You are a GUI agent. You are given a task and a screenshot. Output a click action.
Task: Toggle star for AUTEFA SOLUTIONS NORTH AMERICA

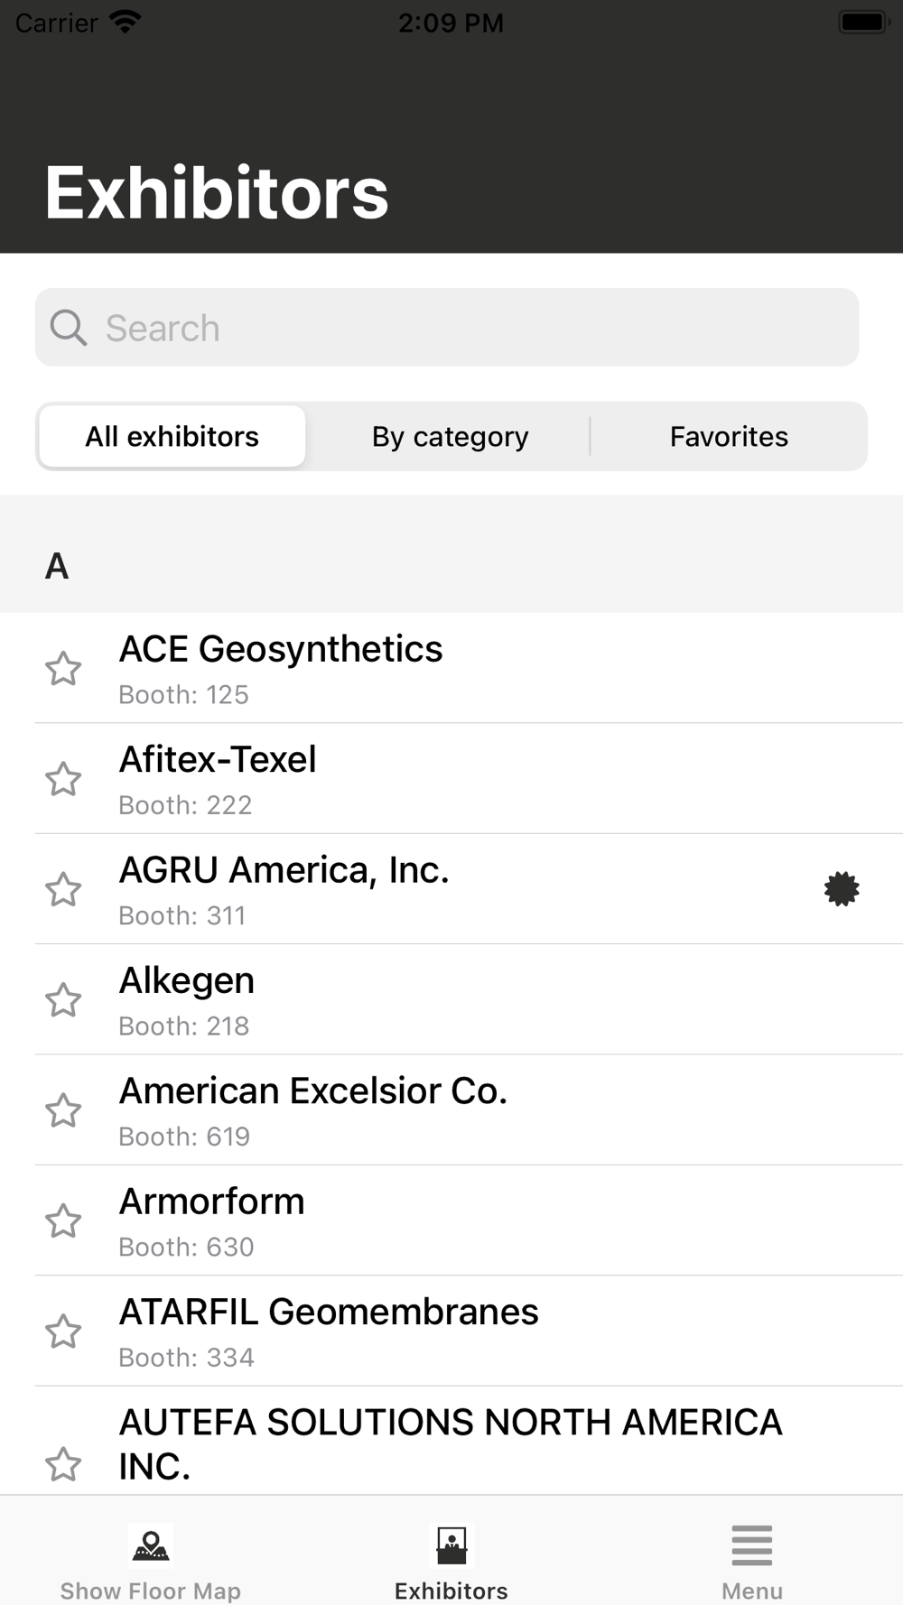[x=63, y=1464]
